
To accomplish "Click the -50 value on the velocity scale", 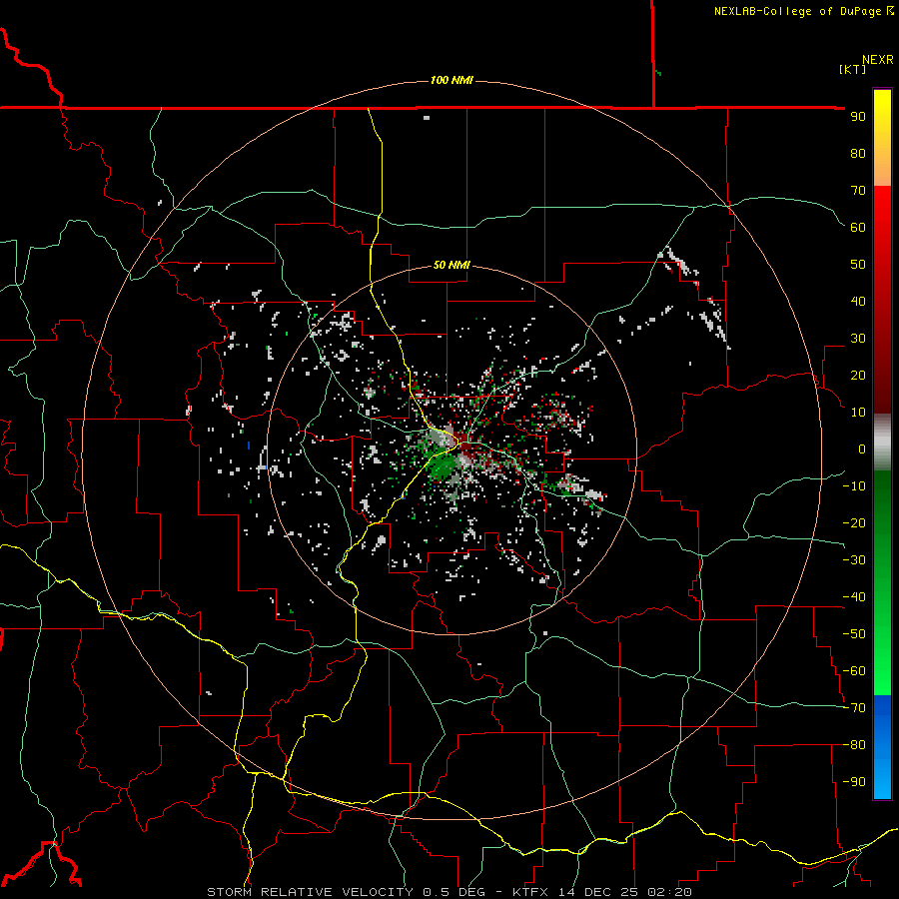I will [854, 634].
